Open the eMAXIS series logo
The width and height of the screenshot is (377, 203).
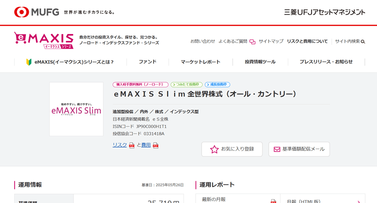pos(44,40)
